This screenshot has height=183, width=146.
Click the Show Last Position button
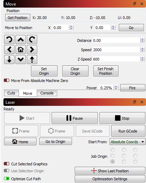[110, 171]
